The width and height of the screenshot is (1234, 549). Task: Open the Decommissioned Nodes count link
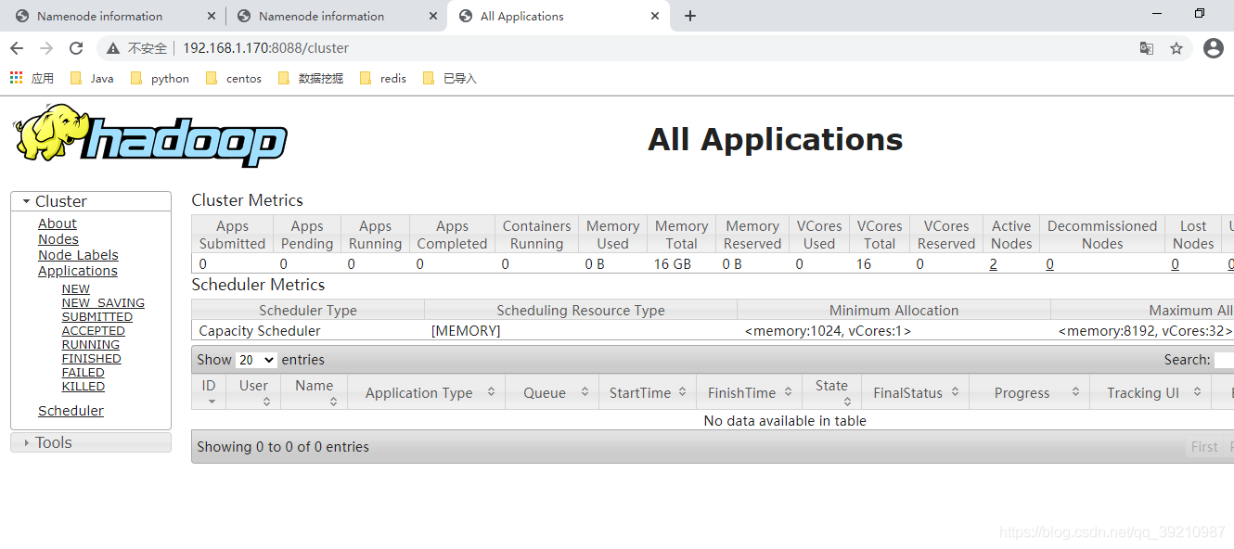1050,264
